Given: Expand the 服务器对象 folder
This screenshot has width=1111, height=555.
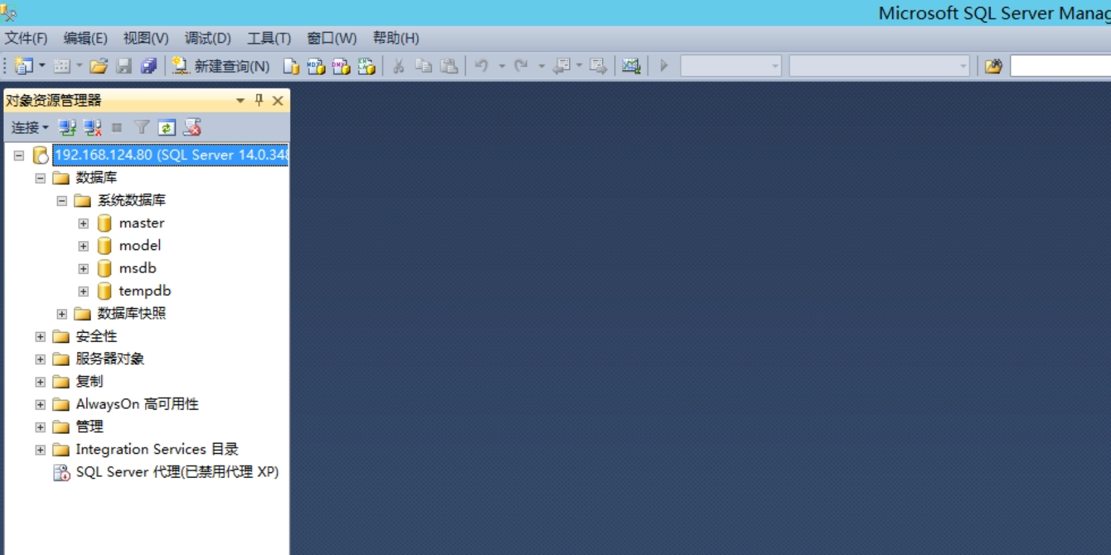Looking at the screenshot, I should (x=40, y=359).
